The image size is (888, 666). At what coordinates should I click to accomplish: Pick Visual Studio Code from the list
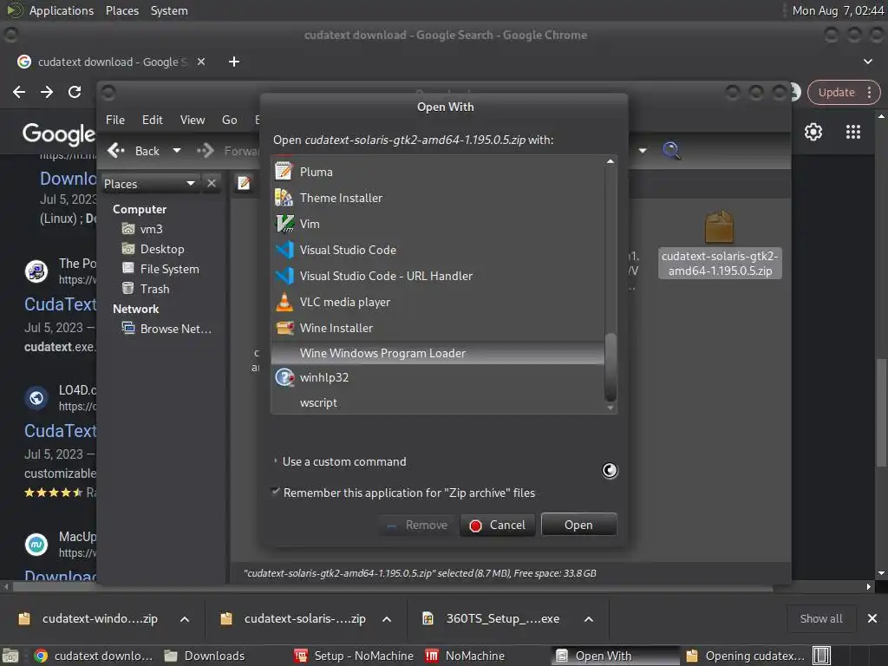[x=438, y=250]
